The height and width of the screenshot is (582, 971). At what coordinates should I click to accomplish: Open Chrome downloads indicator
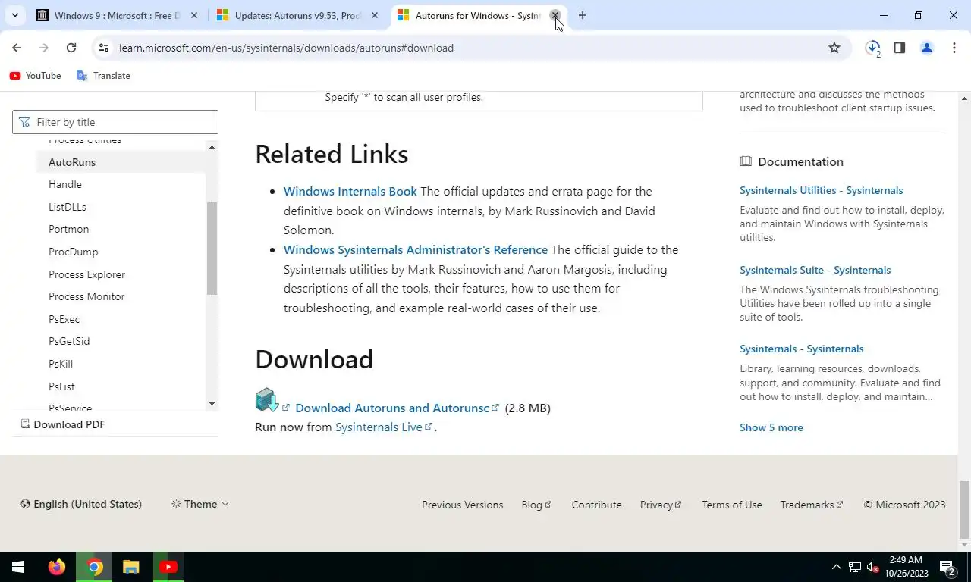(872, 48)
